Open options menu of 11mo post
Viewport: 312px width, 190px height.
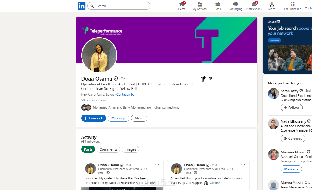(x=243, y=164)
